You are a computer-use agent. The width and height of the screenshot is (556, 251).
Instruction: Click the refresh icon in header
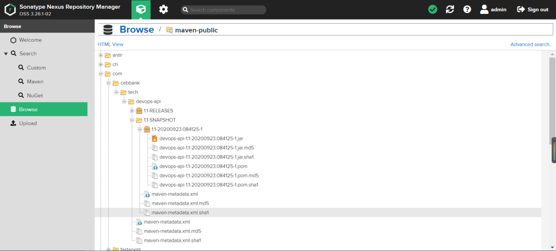(x=450, y=10)
